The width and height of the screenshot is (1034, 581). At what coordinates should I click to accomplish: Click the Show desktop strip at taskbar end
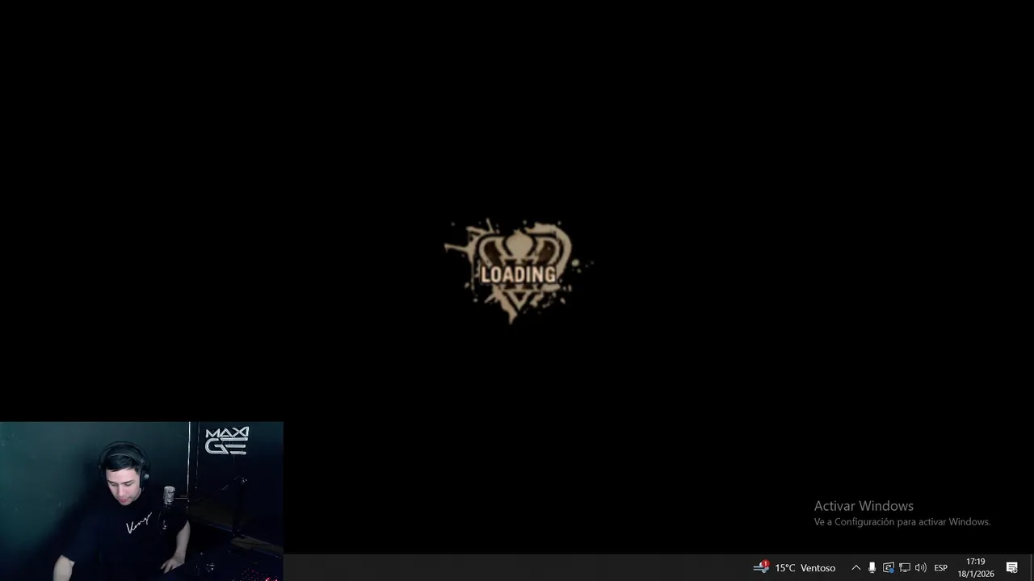tap(1032, 568)
